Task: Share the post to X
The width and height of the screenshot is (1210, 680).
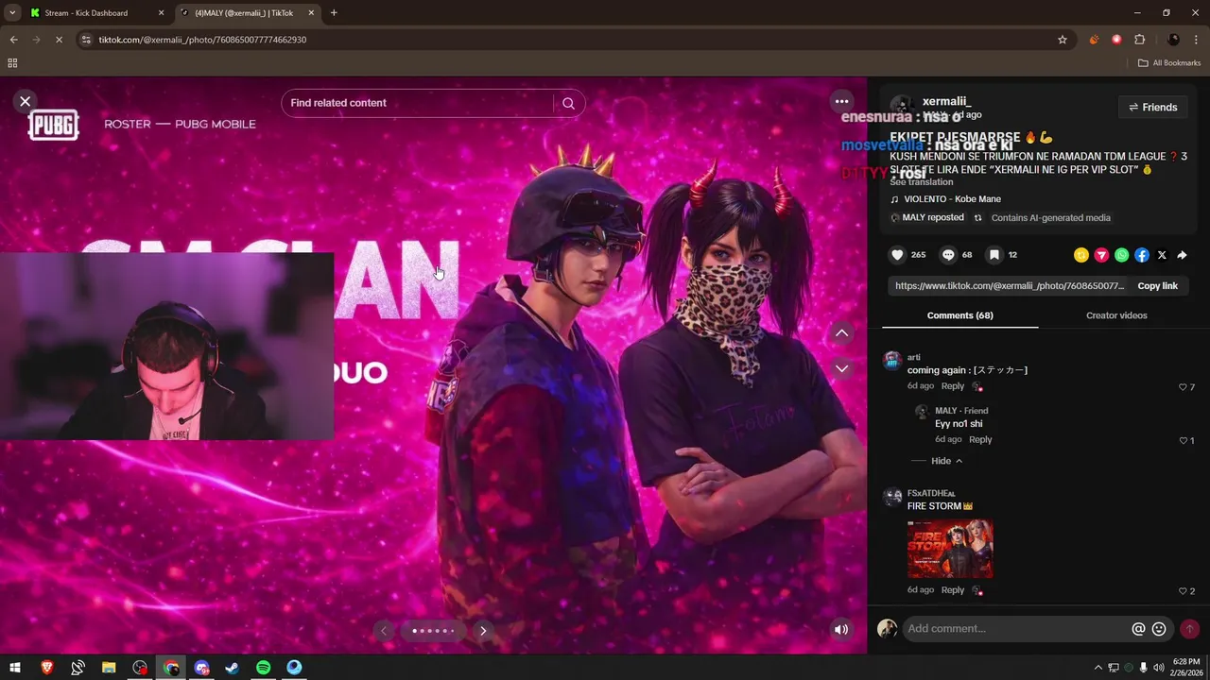Action: 1162,255
